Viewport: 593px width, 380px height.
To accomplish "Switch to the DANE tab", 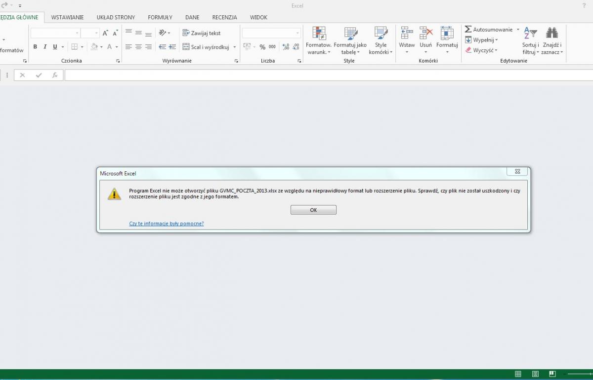I will click(192, 17).
